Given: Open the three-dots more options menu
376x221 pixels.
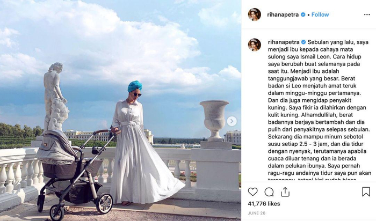Looking at the screenshot, I should 367,14.
